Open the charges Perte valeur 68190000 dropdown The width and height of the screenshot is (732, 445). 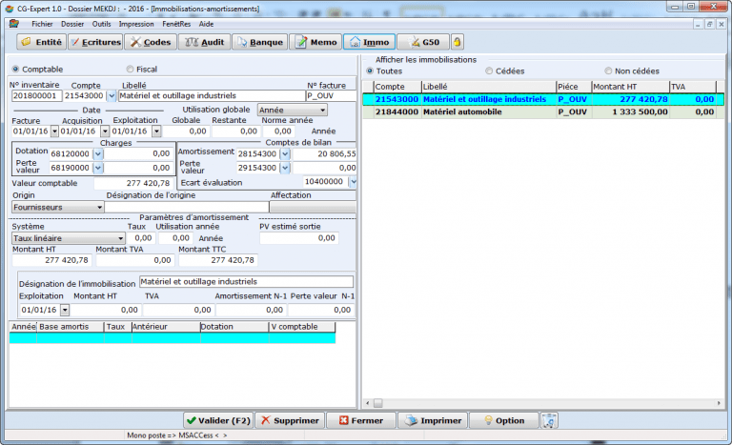[97, 168]
